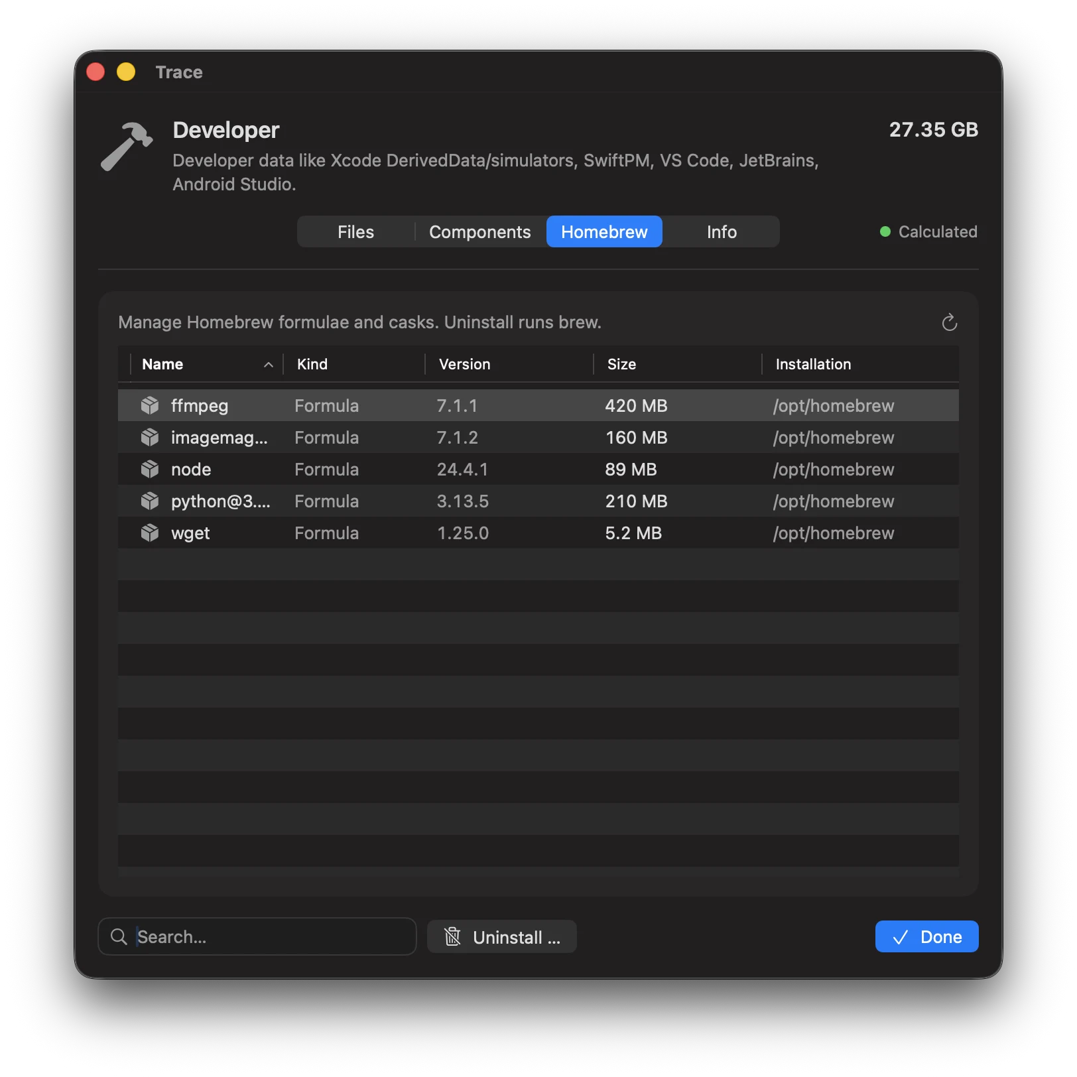Viewport: 1077px width, 1077px height.
Task: Click the imagemag... package icon
Action: click(150, 437)
